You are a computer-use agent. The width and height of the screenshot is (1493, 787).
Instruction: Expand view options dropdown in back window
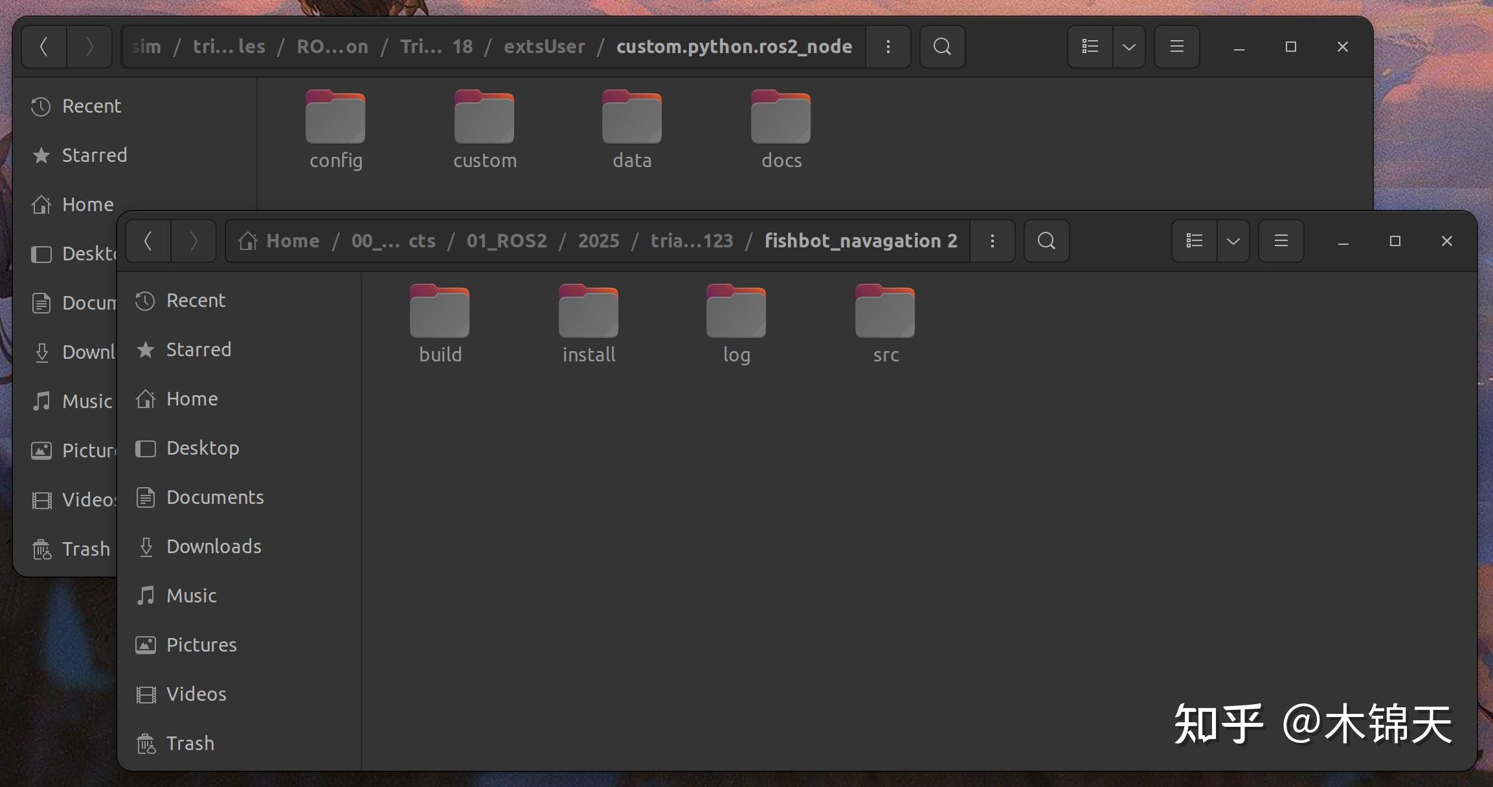pyautogui.click(x=1129, y=47)
